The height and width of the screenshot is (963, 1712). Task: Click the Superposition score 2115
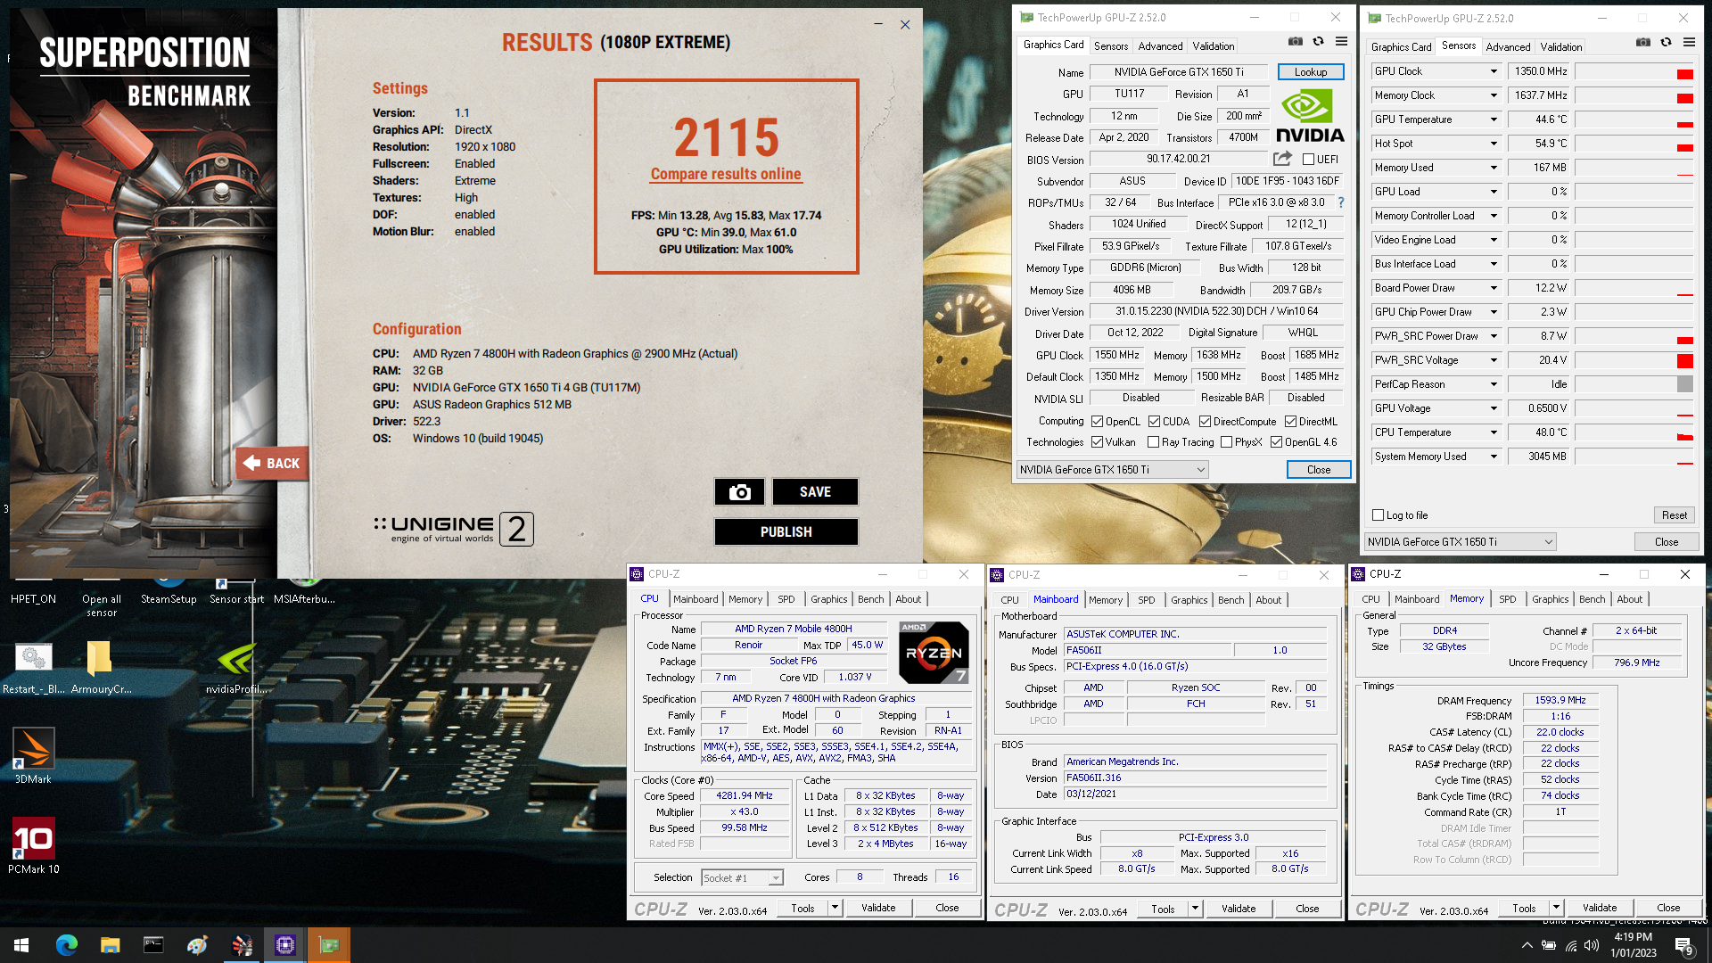pos(726,138)
